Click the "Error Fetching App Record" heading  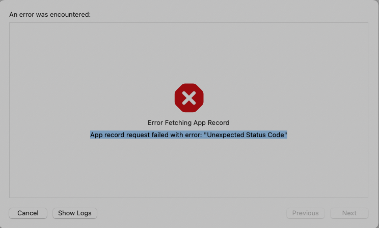point(188,123)
